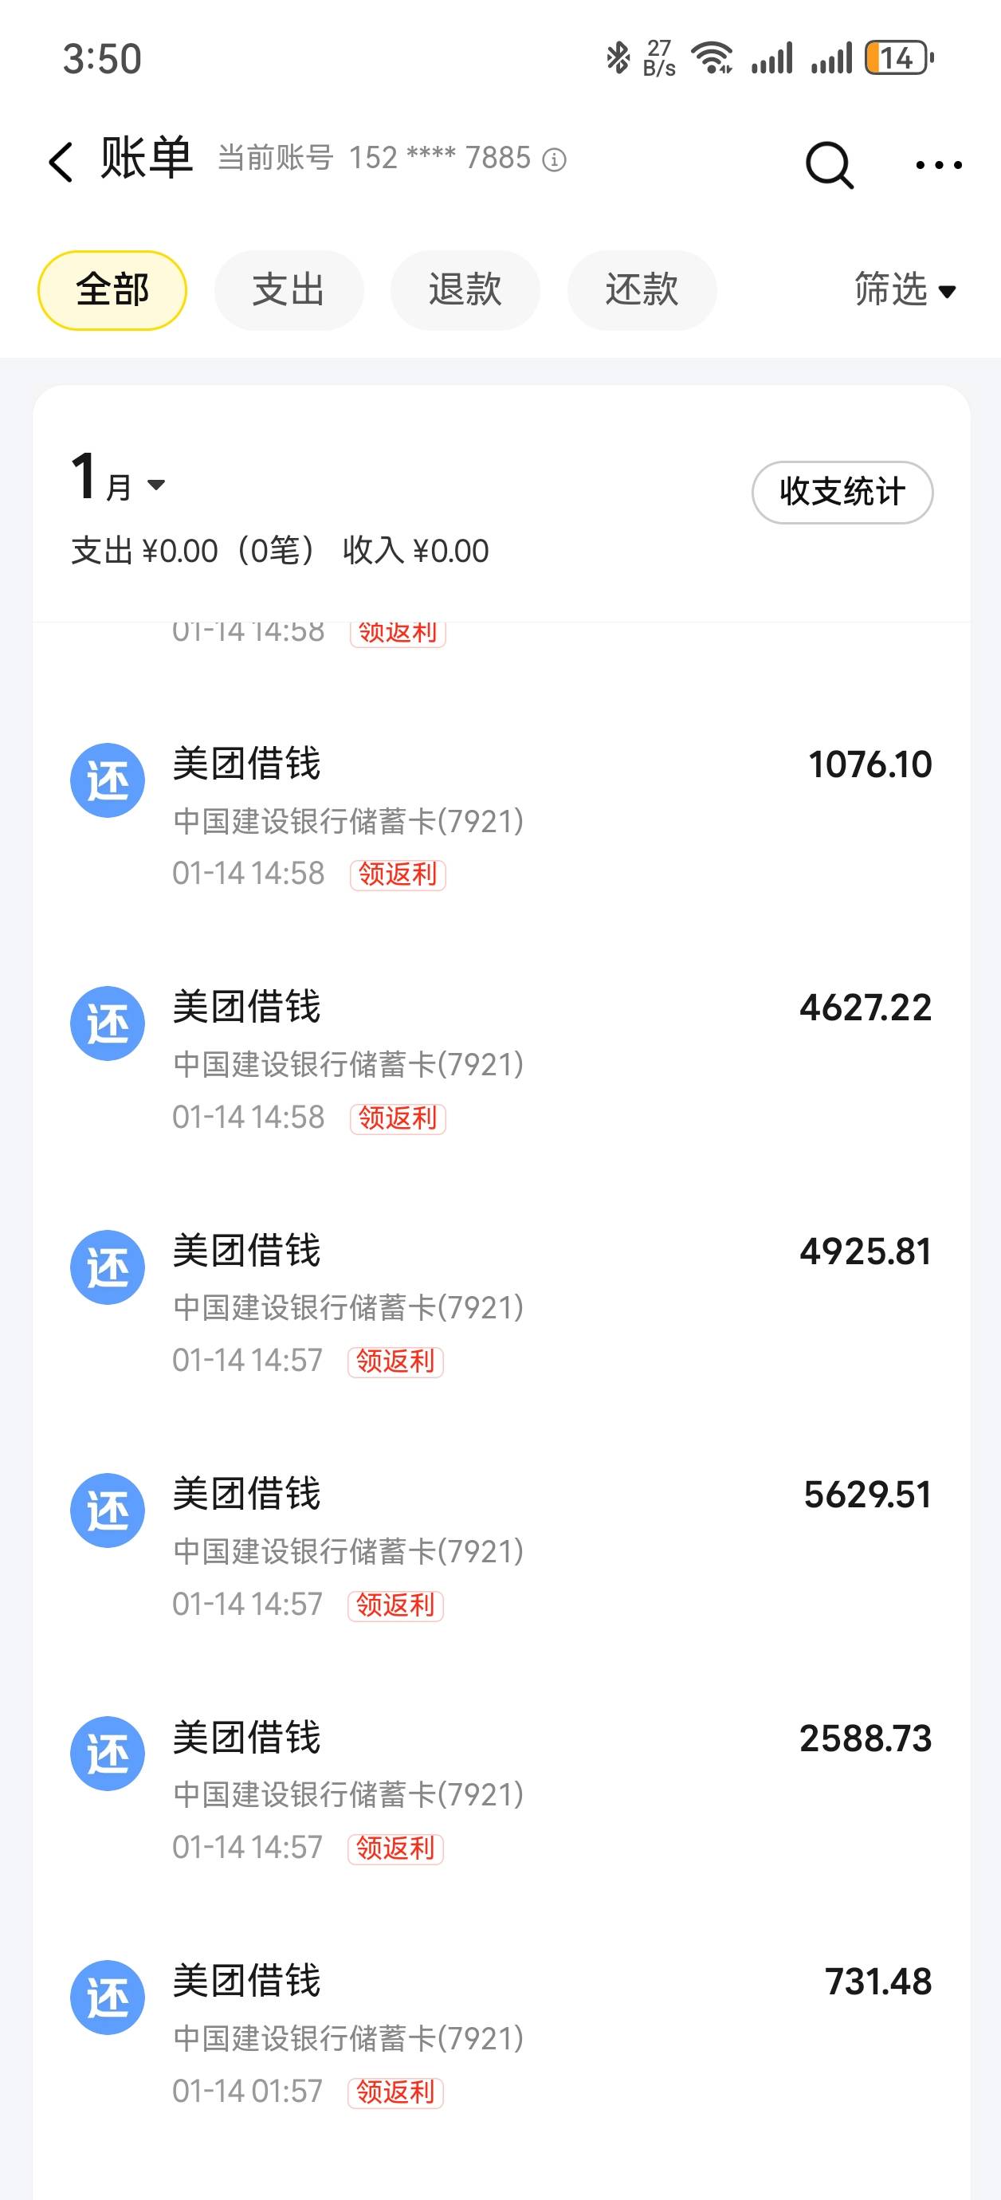Tap the account info circle icon

[555, 159]
